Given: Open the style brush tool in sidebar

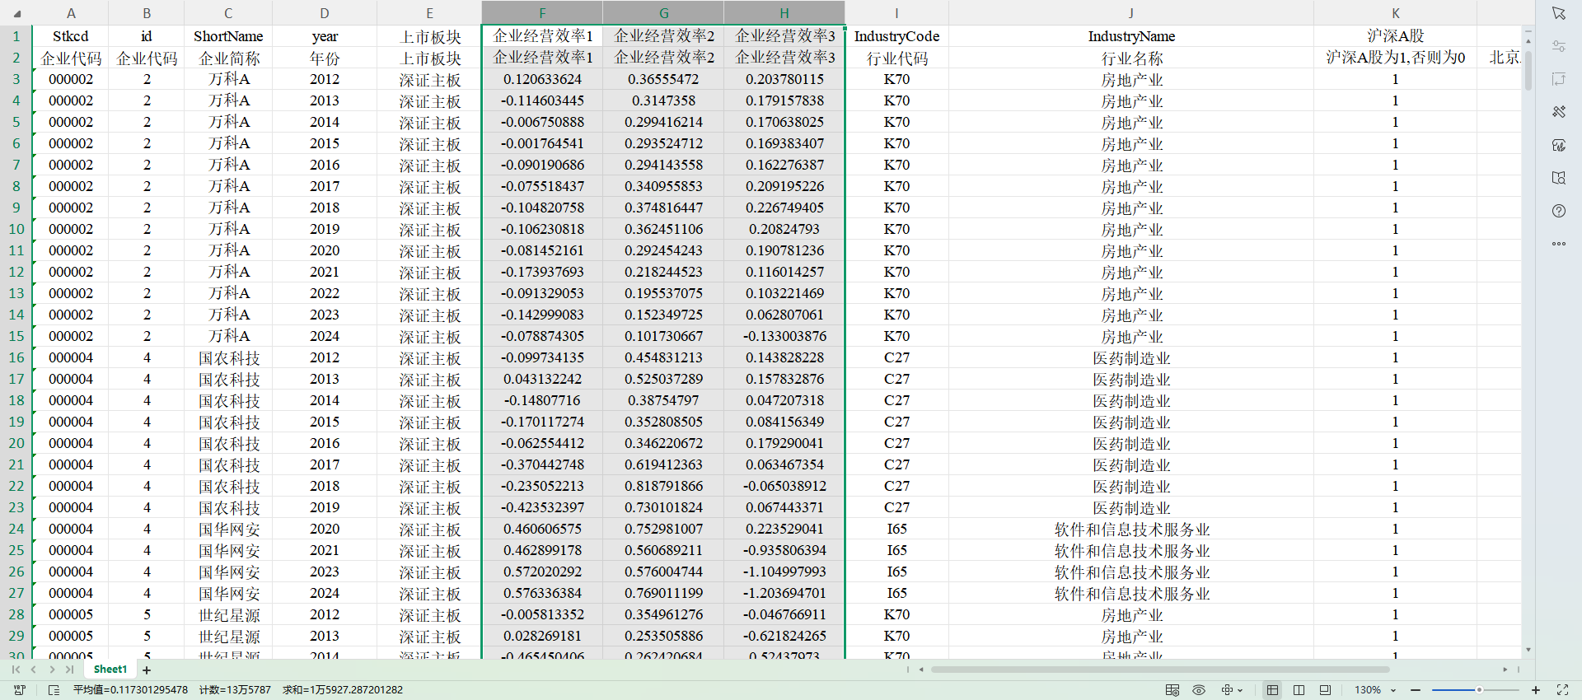Looking at the screenshot, I should point(1558,112).
